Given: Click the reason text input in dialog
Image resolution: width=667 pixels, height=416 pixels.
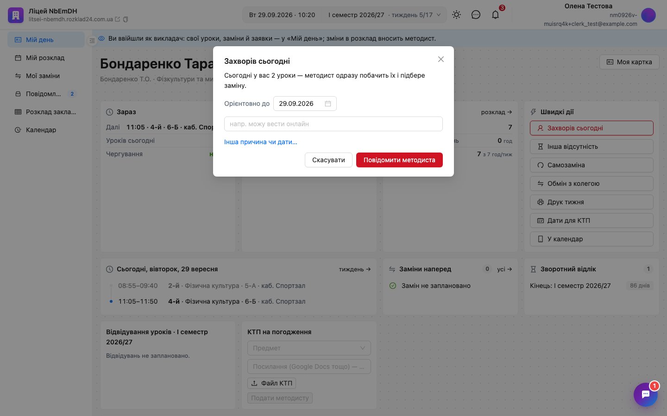Looking at the screenshot, I should pos(333,124).
